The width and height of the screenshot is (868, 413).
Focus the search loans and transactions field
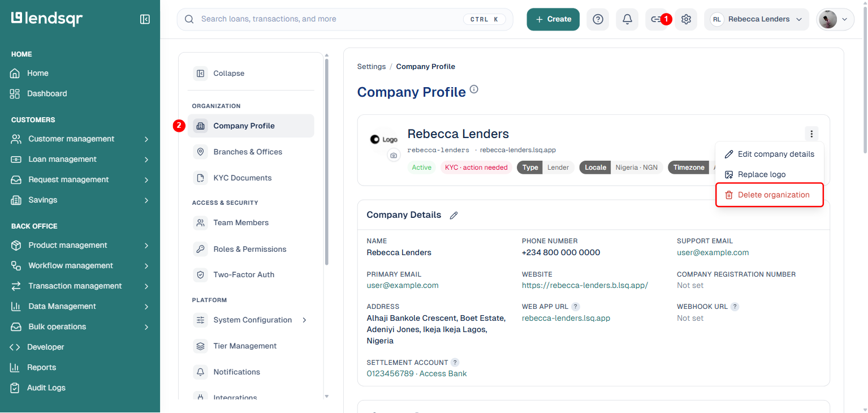click(x=345, y=19)
